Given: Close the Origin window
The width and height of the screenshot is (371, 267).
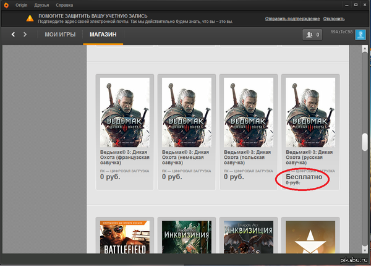Looking at the screenshot, I should click(x=365, y=5).
